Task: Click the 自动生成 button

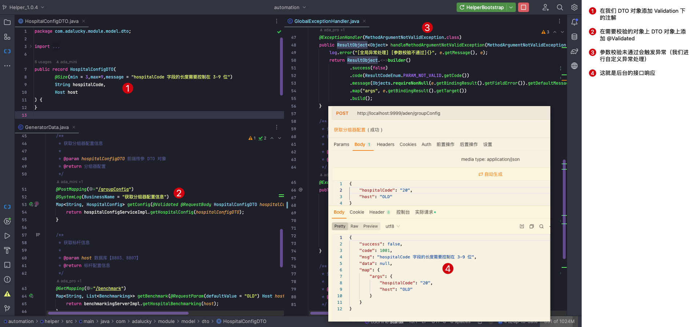Action: (490, 174)
